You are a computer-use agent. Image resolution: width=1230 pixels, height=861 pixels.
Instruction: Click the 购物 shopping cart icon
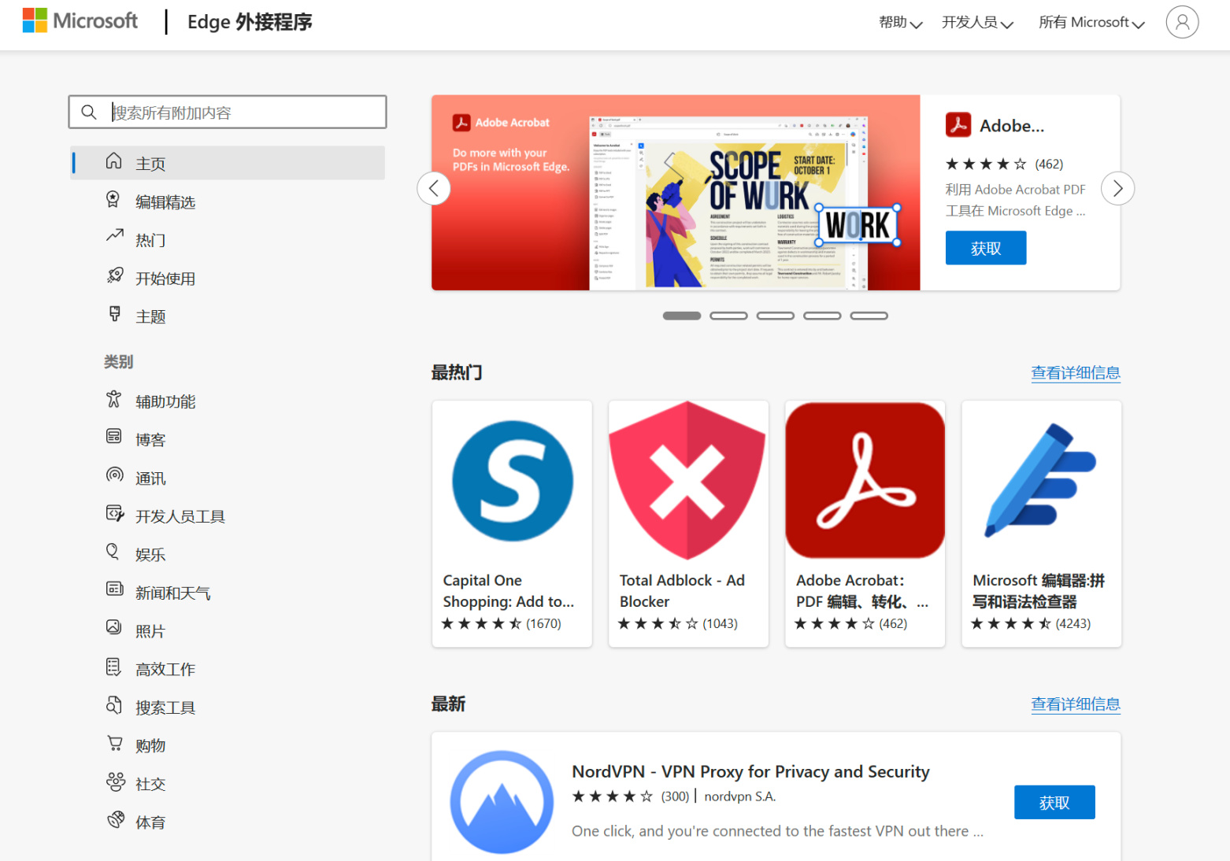pyautogui.click(x=115, y=743)
